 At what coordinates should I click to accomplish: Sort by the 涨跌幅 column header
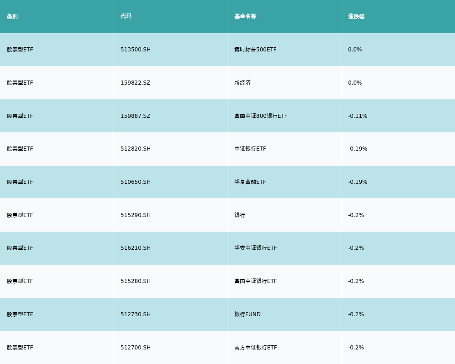pyautogui.click(x=356, y=16)
